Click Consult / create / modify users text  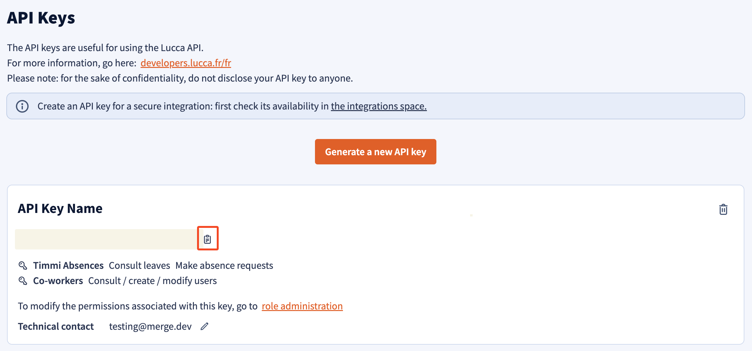(x=152, y=281)
